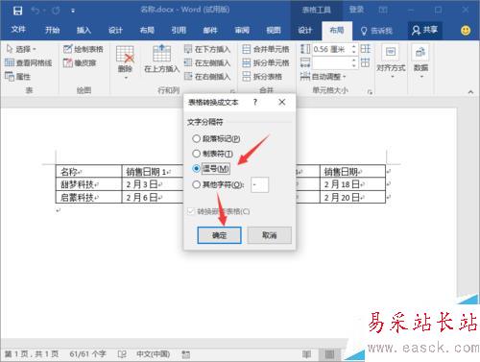Switch to the 插入 tab
This screenshot has width=480, height=362.
[x=84, y=30]
